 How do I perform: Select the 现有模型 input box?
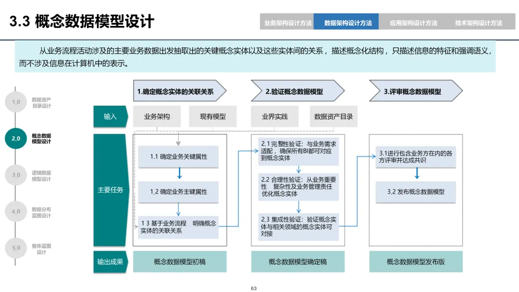[x=213, y=116]
